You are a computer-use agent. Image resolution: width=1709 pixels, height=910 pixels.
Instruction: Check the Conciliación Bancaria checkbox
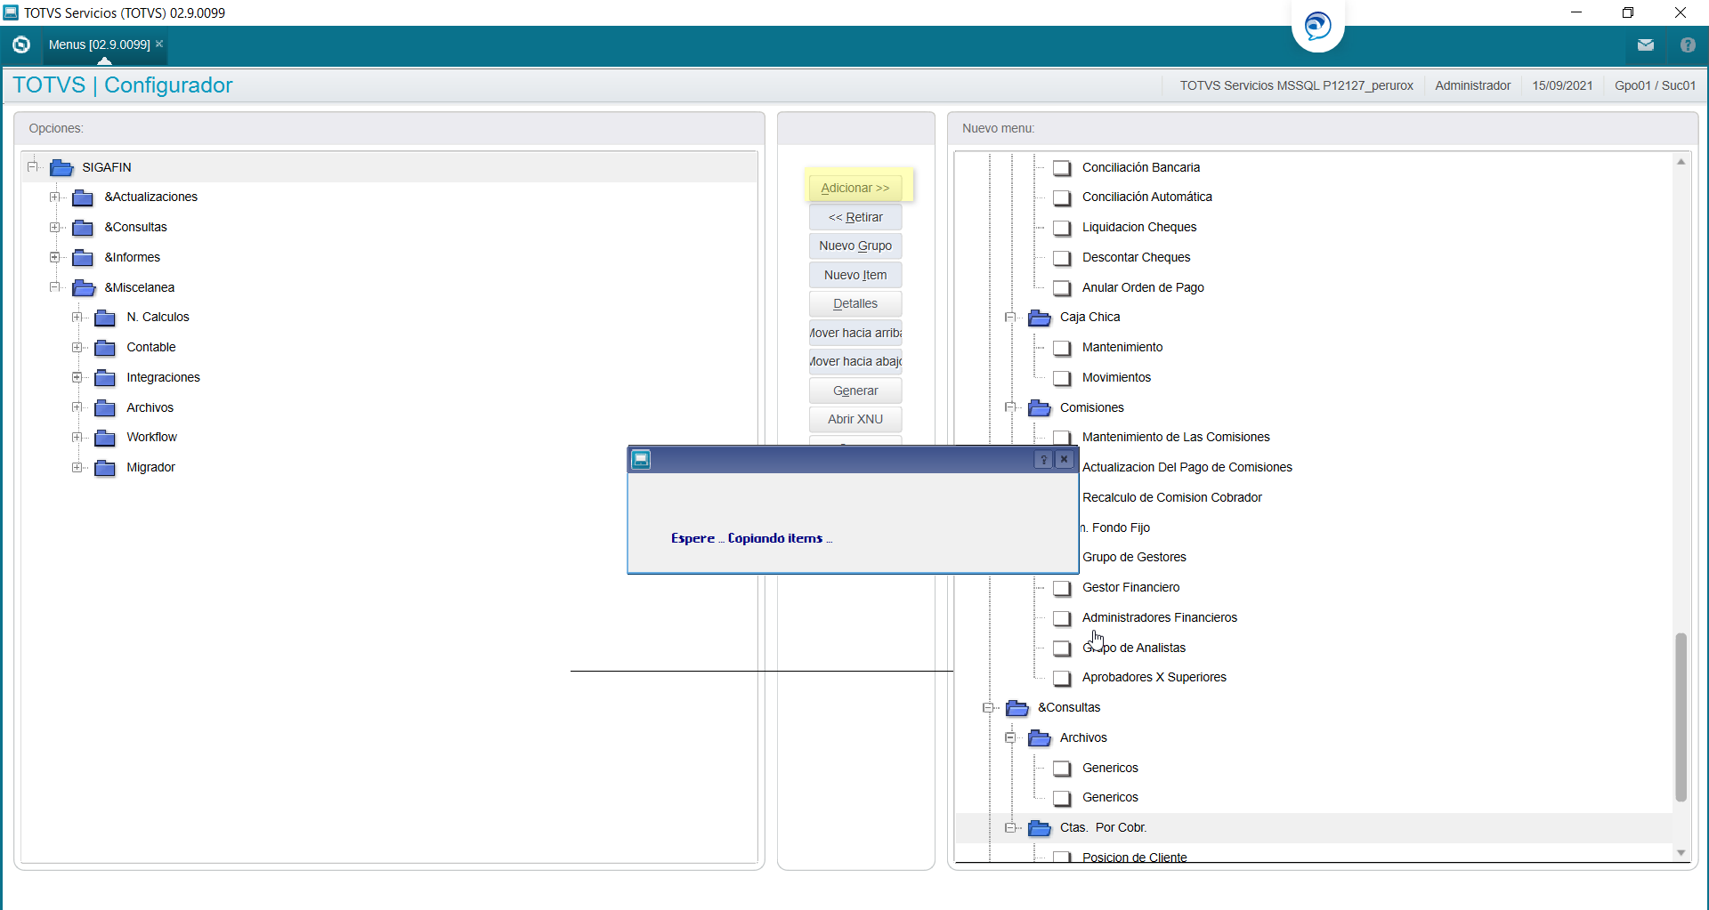pos(1062,168)
